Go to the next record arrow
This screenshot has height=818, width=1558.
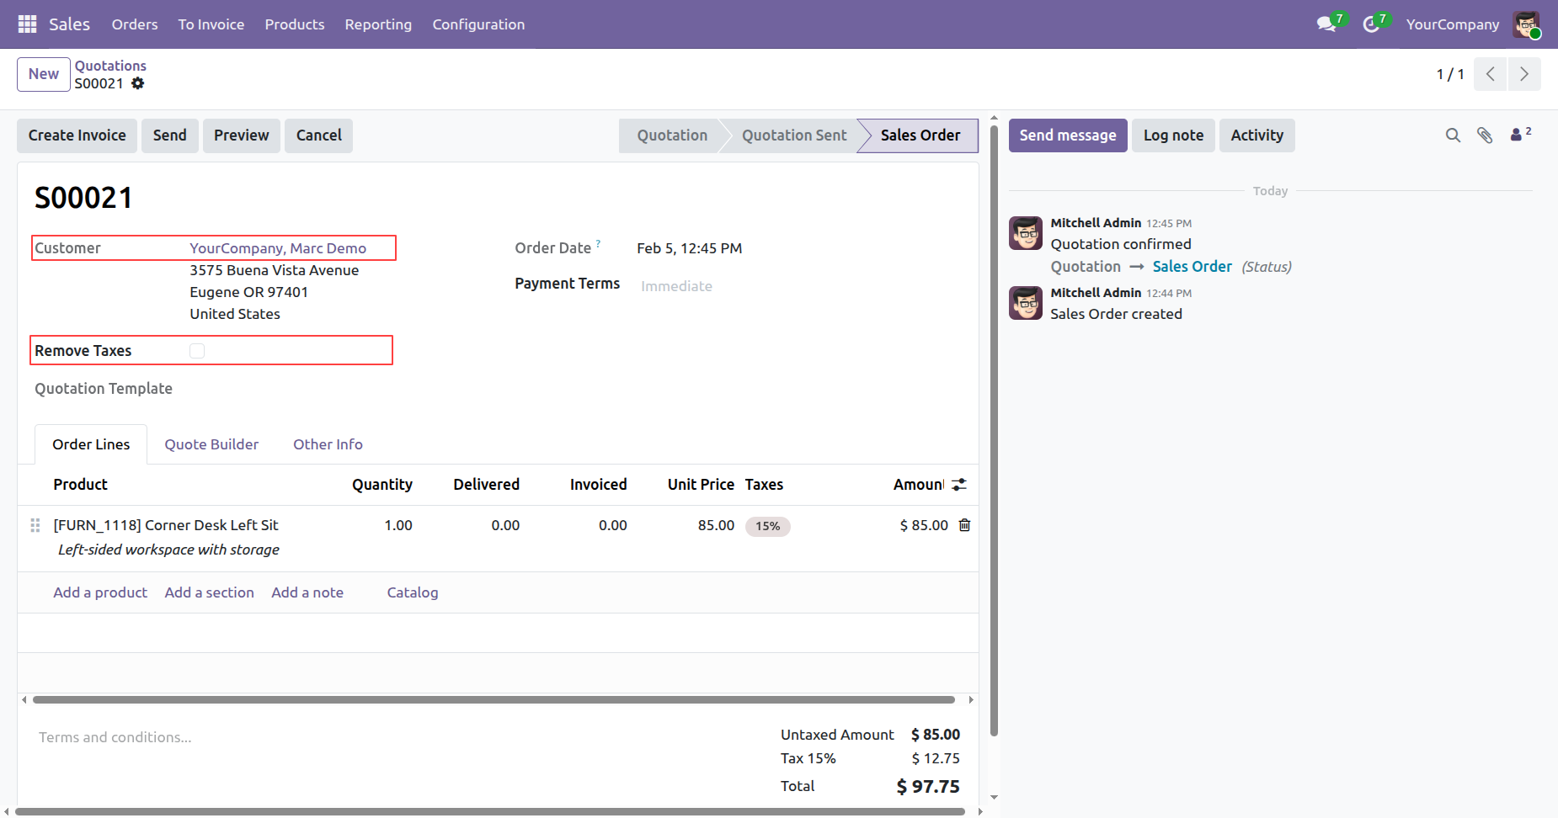(1523, 74)
